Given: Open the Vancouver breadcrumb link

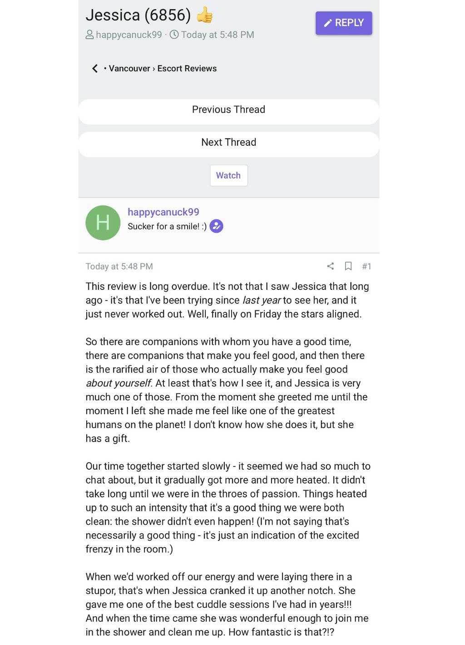Looking at the screenshot, I should click(x=129, y=69).
